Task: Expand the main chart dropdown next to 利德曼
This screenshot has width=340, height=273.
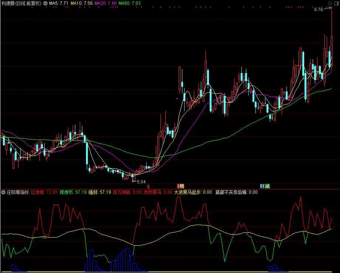Action: [x=45, y=3]
